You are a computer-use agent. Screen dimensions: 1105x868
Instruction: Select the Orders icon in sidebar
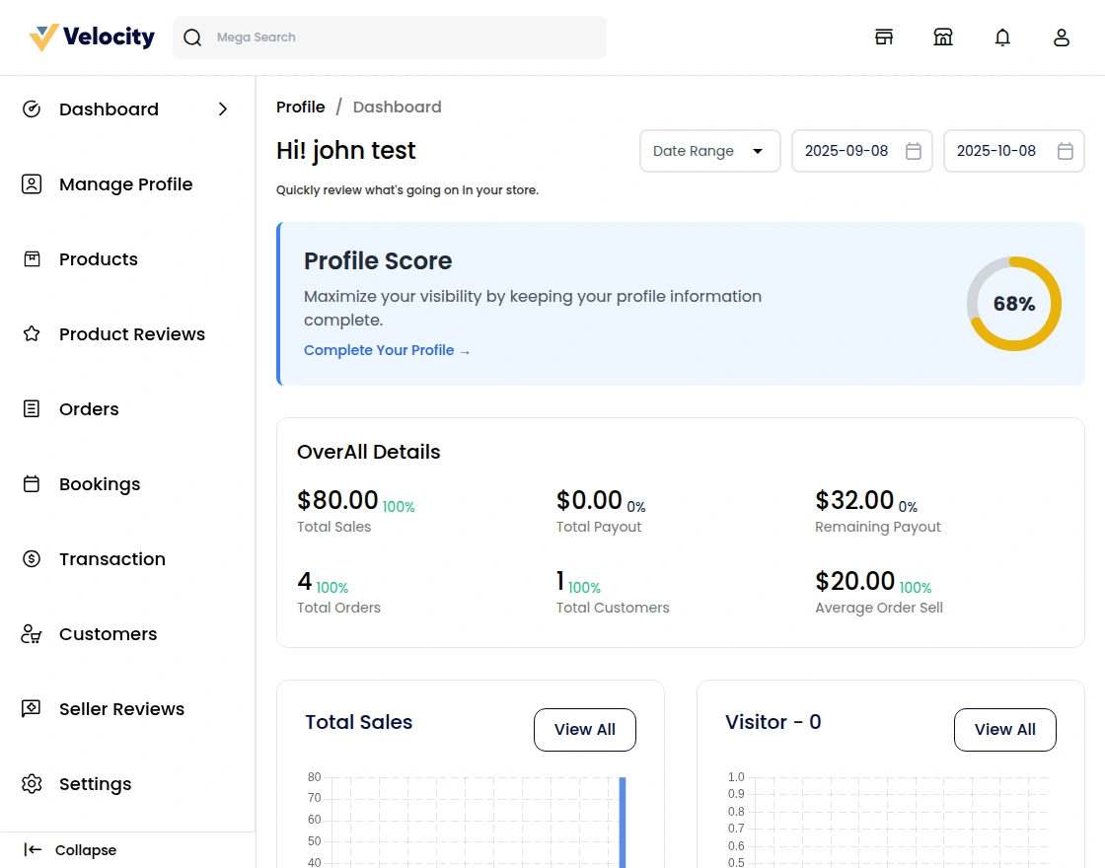click(31, 408)
